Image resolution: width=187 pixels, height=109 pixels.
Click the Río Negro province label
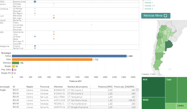pyautogui.click(x=18, y=13)
